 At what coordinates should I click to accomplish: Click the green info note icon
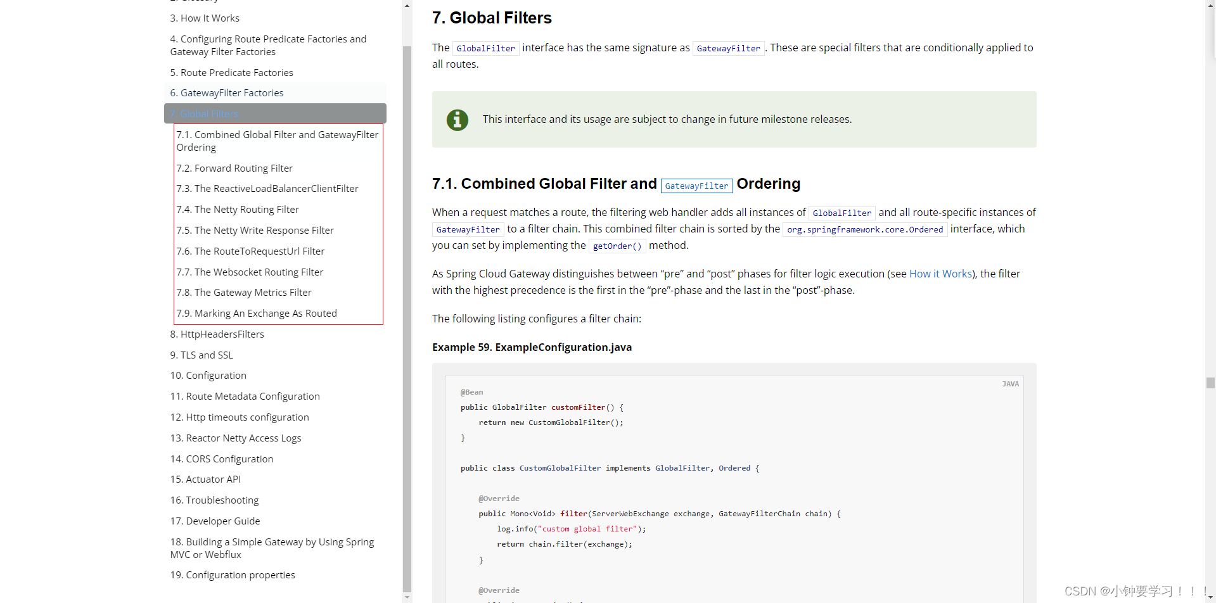[458, 120]
